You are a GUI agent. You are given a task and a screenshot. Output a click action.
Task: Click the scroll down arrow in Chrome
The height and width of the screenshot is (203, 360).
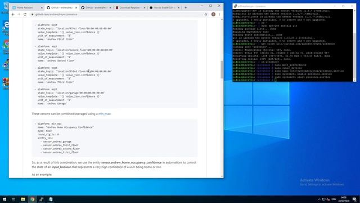[222, 176]
